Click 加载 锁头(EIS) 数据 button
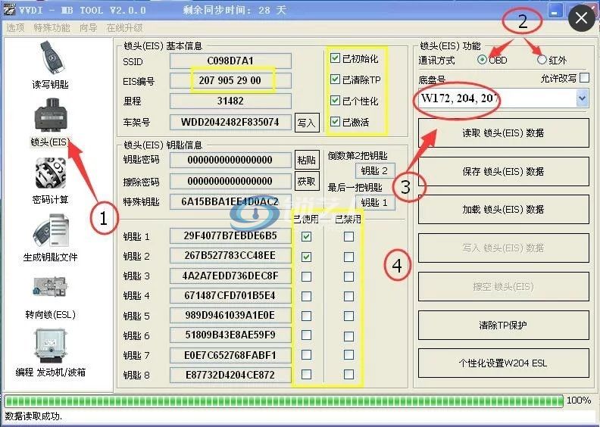This screenshot has width=600, height=427. (x=504, y=210)
